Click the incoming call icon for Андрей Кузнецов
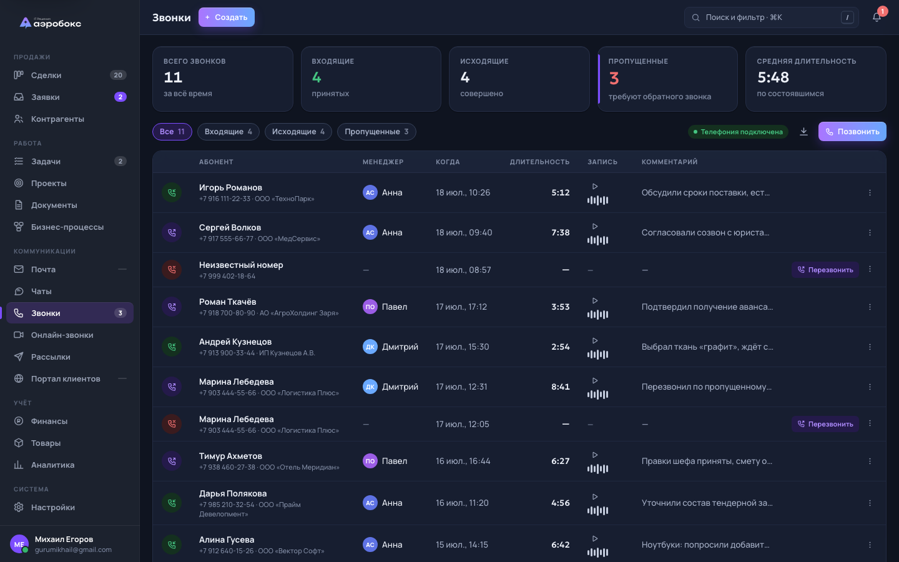 point(172,347)
